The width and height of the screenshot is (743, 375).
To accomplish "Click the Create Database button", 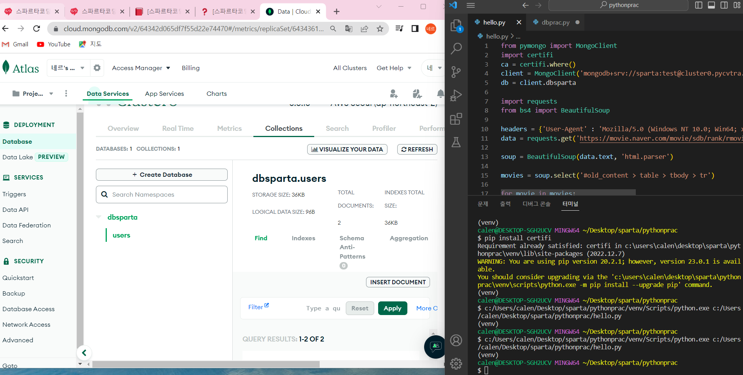I will pos(162,174).
